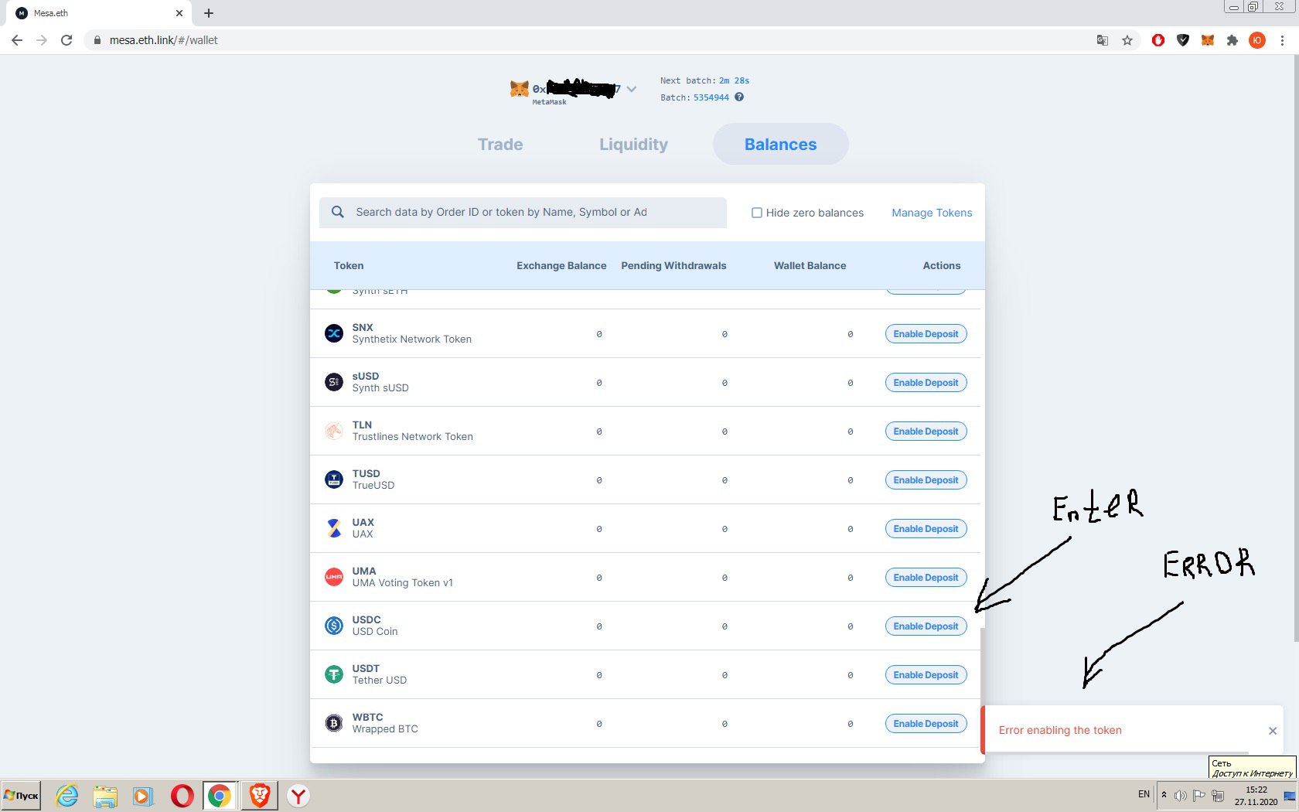Enable Deposit for sUSD
1299x812 pixels.
point(926,382)
